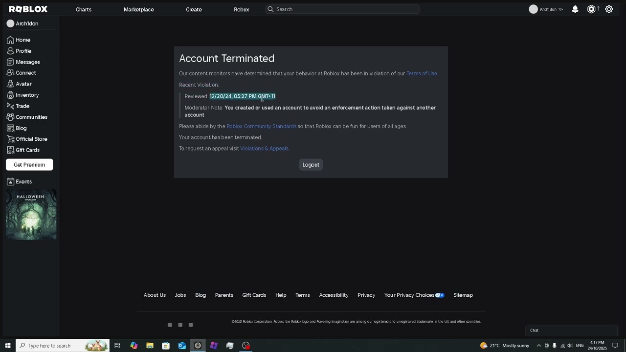The height and width of the screenshot is (352, 626).
Task: Click the search magnifier icon
Action: (x=270, y=9)
